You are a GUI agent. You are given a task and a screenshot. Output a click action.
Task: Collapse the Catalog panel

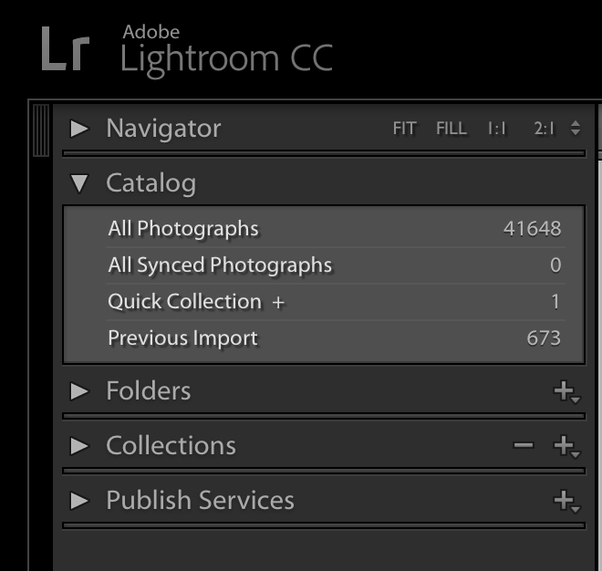[80, 183]
